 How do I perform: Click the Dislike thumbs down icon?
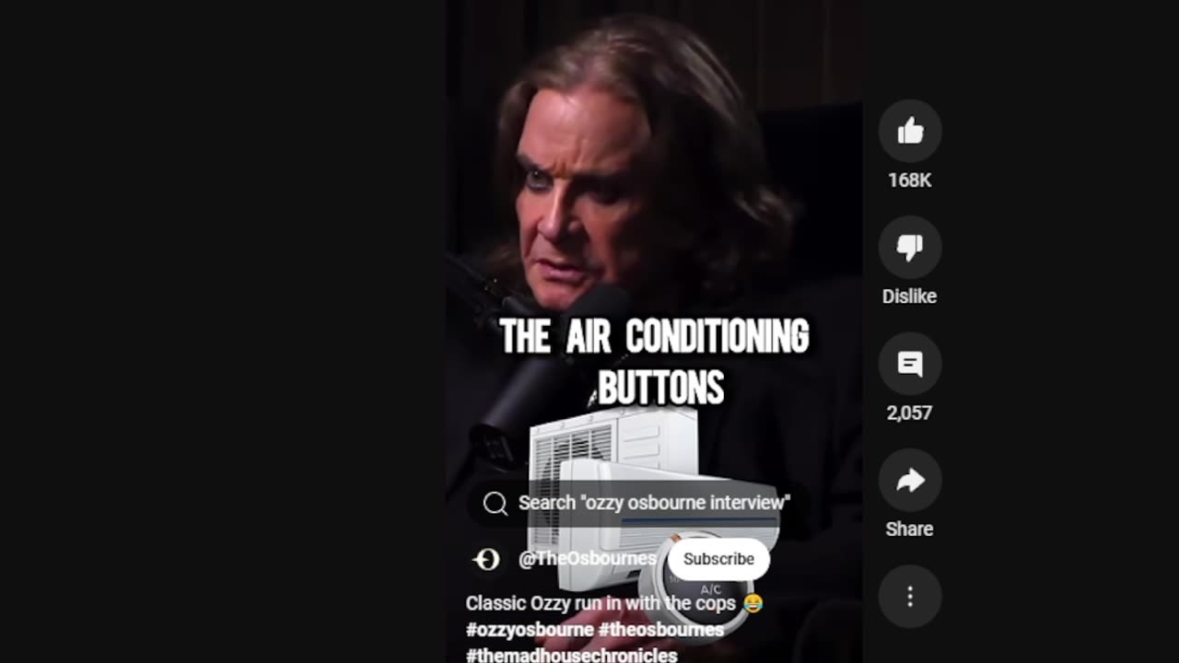coord(909,248)
